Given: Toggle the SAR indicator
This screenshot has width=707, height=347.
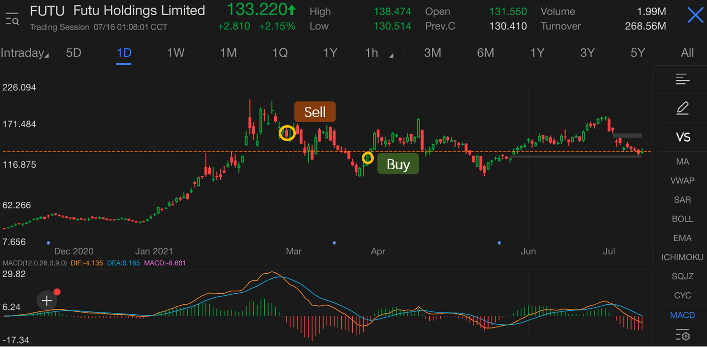Looking at the screenshot, I should 682,200.
